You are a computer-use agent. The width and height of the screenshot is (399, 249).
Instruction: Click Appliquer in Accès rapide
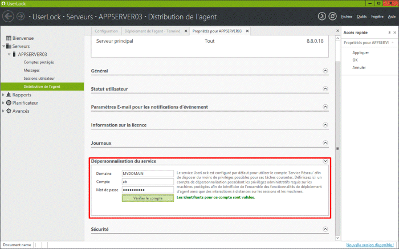(x=361, y=52)
